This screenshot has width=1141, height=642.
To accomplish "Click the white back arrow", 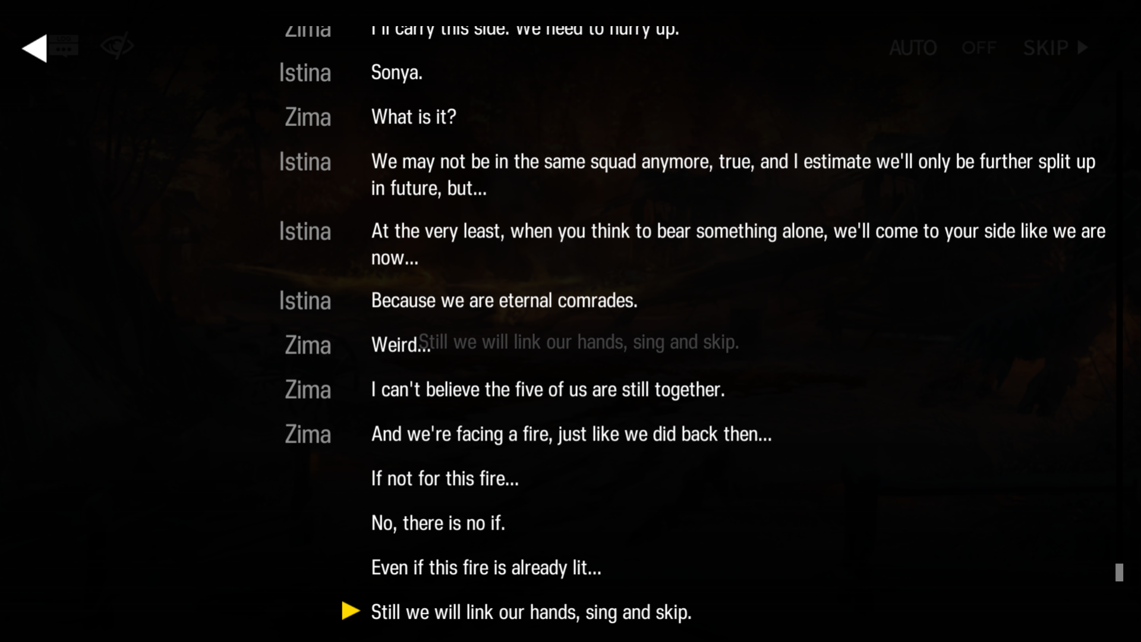I will (34, 48).
